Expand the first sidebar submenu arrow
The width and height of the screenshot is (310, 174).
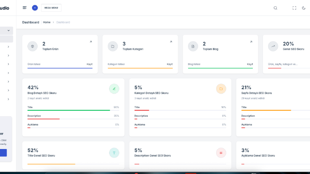8,47
